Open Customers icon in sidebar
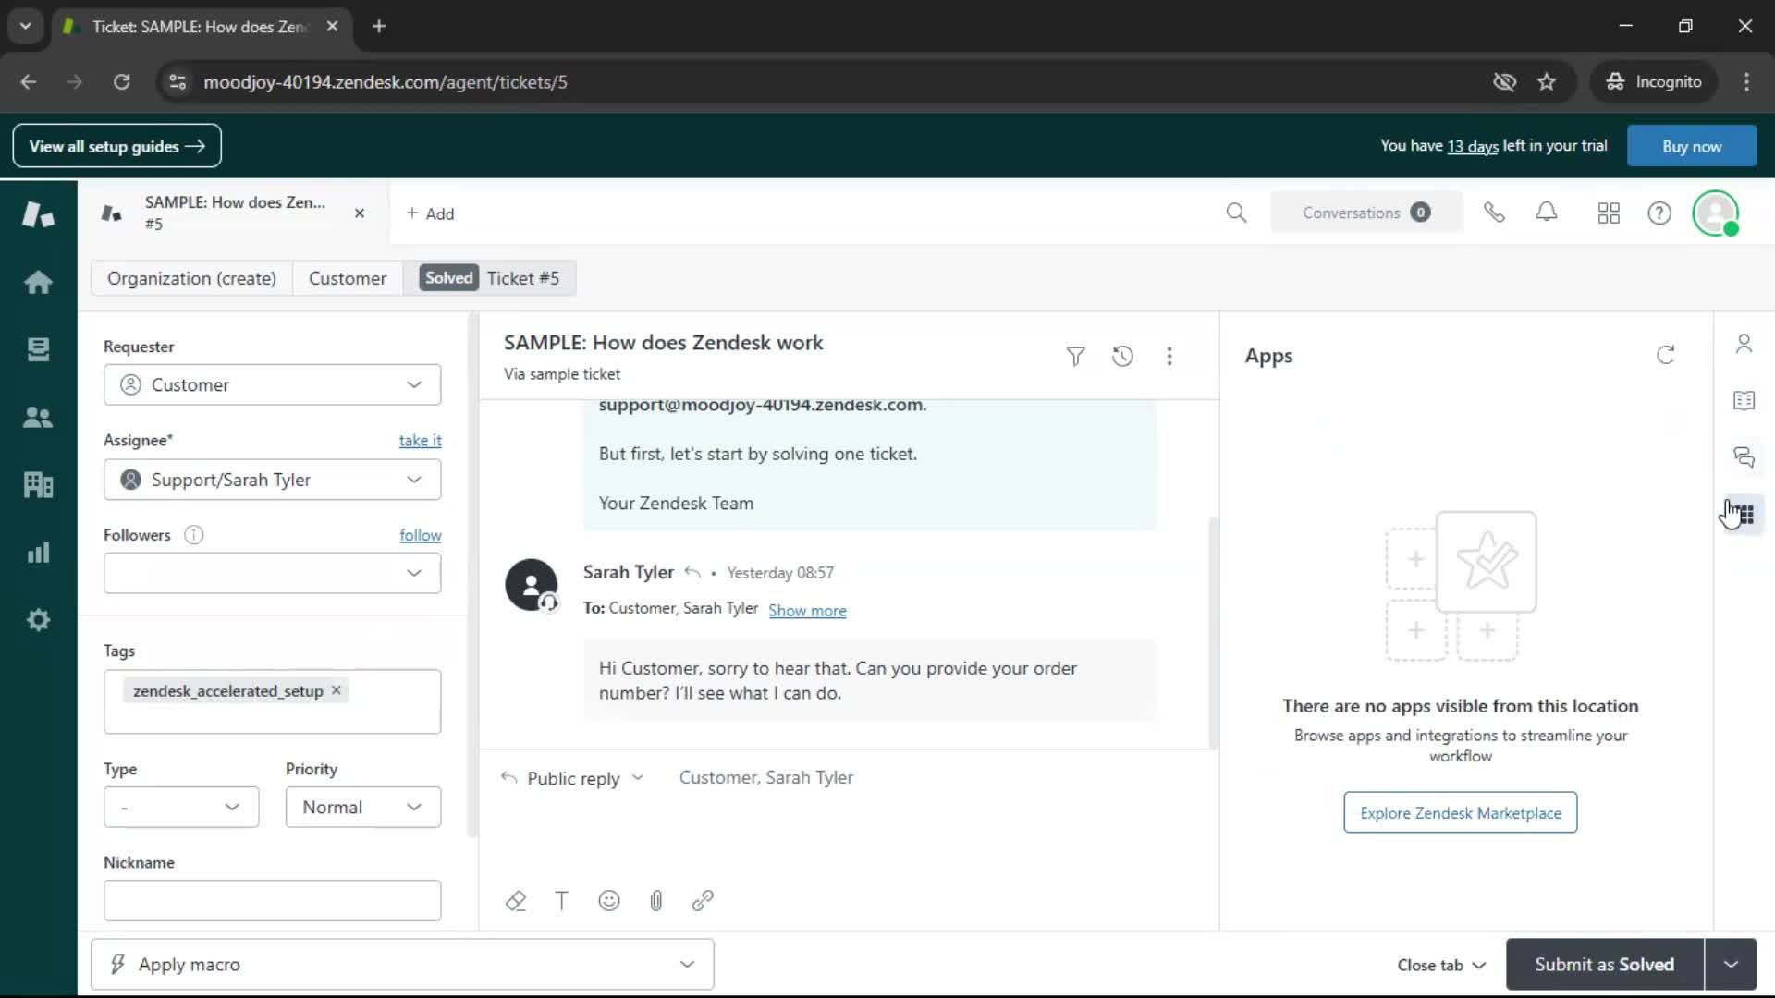Image resolution: width=1775 pixels, height=998 pixels. pos(38,417)
